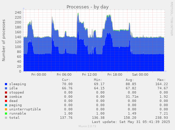Click the 'Fri 06:00' time axis label
This screenshot has height=130, width=175.
[x=64, y=75]
